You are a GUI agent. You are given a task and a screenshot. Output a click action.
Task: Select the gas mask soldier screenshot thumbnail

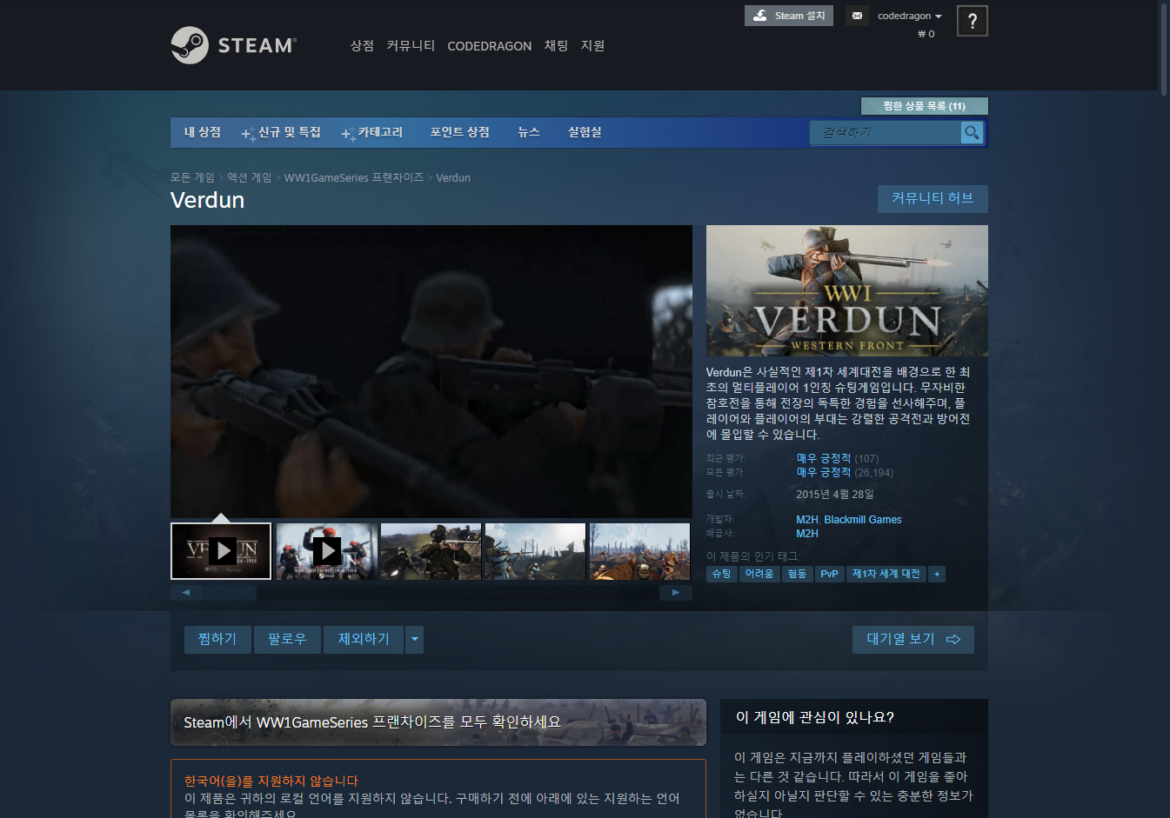click(x=431, y=551)
